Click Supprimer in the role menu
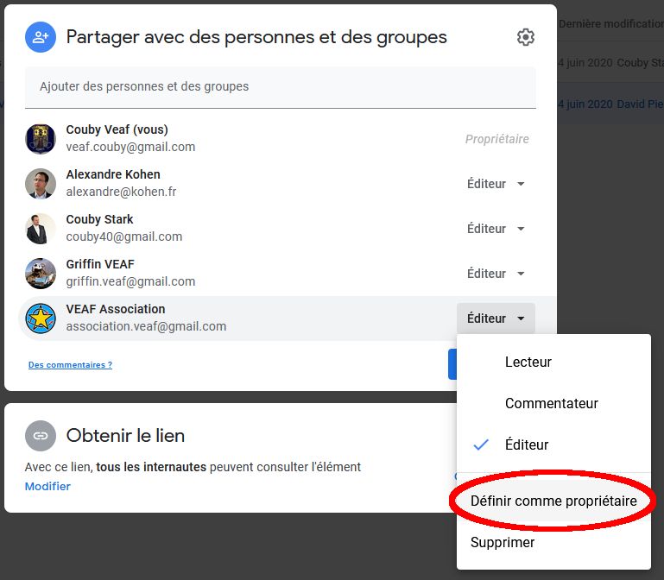This screenshot has height=580, width=664. pyautogui.click(x=503, y=543)
